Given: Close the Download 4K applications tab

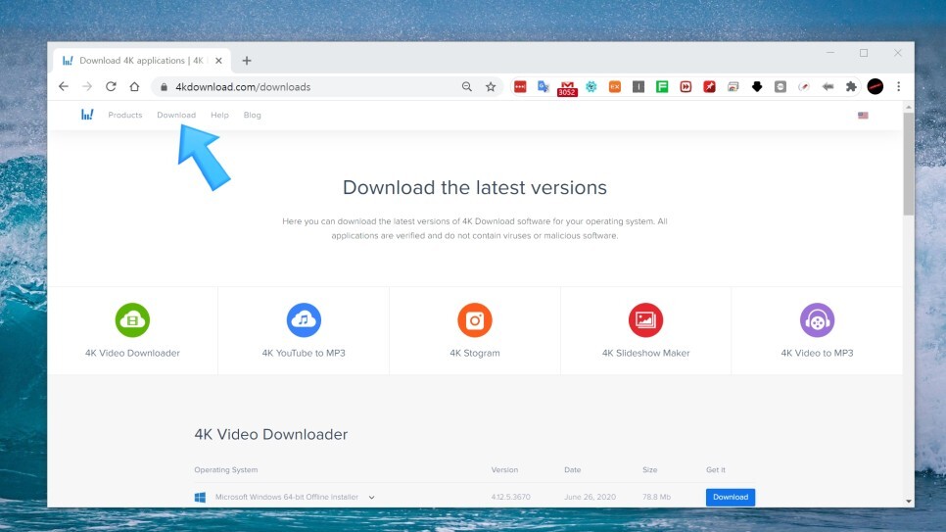Looking at the screenshot, I should click(x=218, y=61).
